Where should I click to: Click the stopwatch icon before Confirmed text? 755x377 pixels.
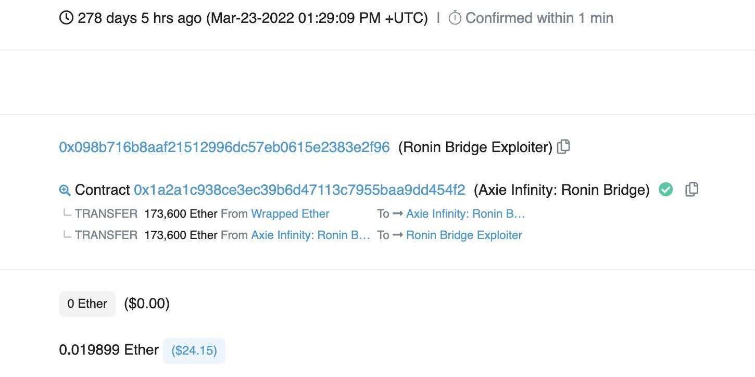(x=455, y=18)
